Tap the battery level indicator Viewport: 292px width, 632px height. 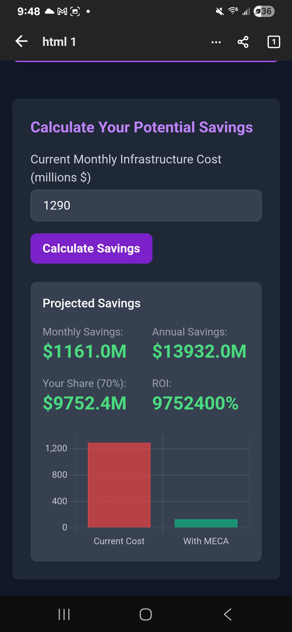[264, 11]
